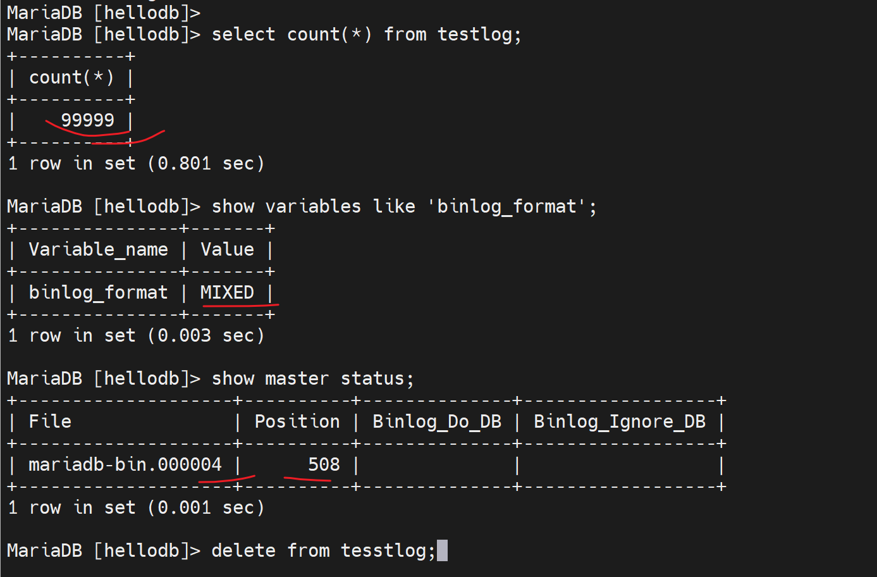The image size is (877, 577).
Task: Click the block cursor after 'tesstlog;'
Action: coord(442,550)
